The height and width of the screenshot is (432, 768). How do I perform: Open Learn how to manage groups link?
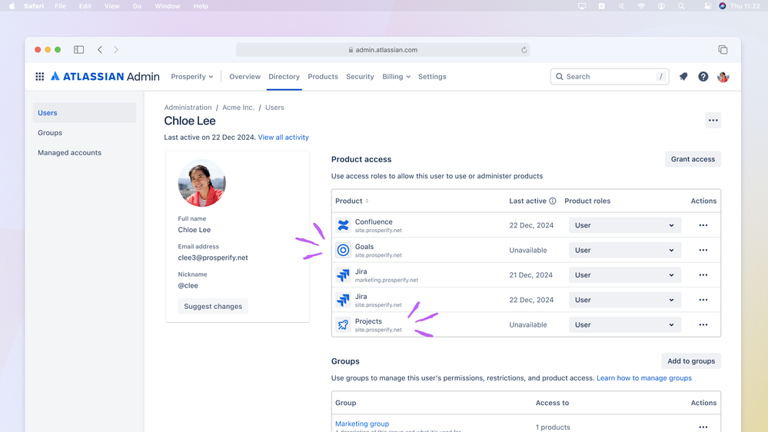(x=644, y=378)
